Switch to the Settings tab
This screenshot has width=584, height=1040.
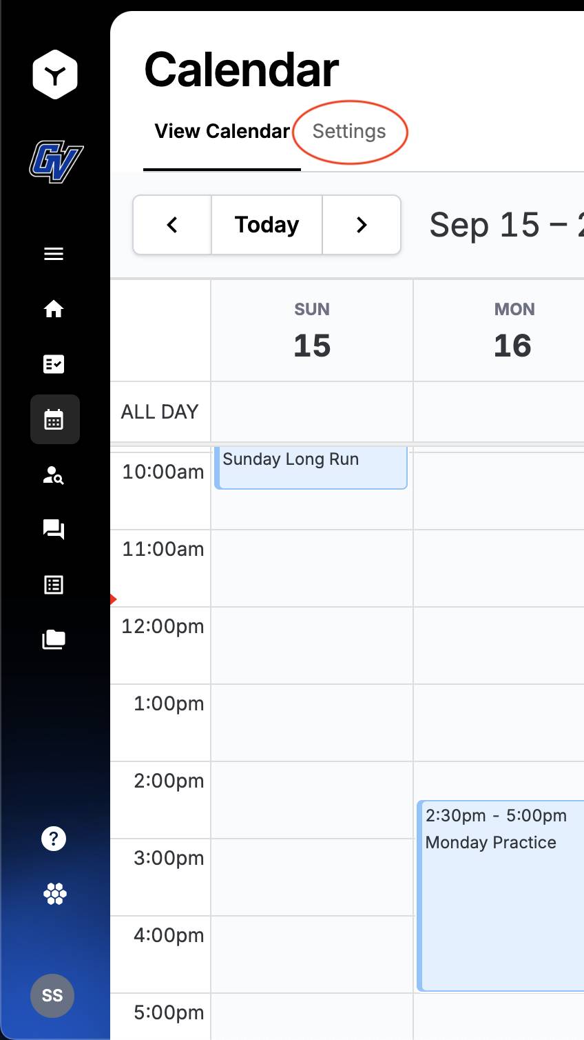(350, 131)
